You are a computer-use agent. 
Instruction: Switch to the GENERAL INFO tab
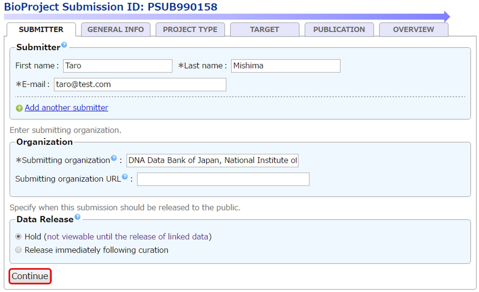click(116, 30)
